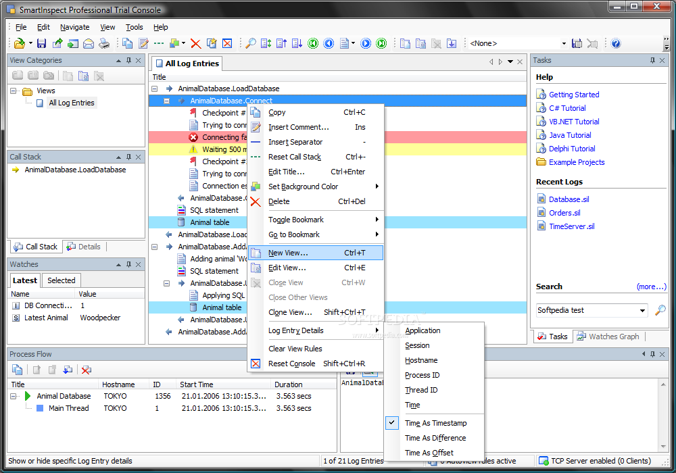Image resolution: width=676 pixels, height=473 pixels.
Task: Click the envelope mail icon in toolbar
Action: 89,43
